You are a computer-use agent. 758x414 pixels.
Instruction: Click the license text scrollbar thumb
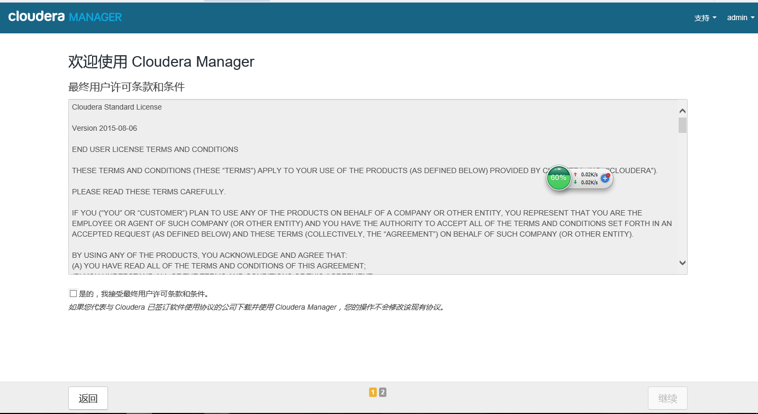[682, 125]
